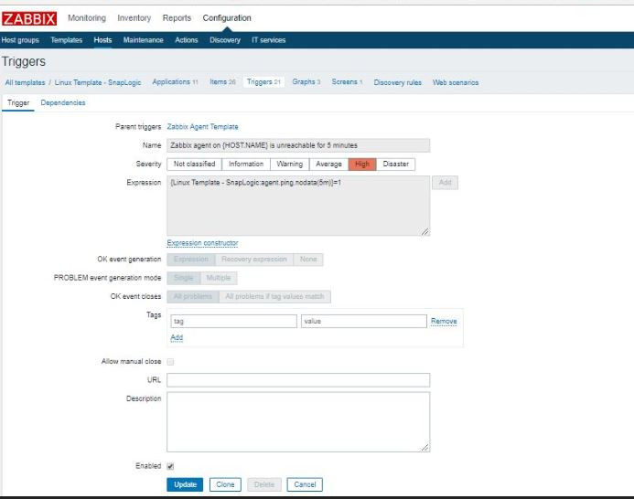Viewport: 634px width, 499px height.
Task: Open the Configuration menu
Action: pyautogui.click(x=227, y=18)
